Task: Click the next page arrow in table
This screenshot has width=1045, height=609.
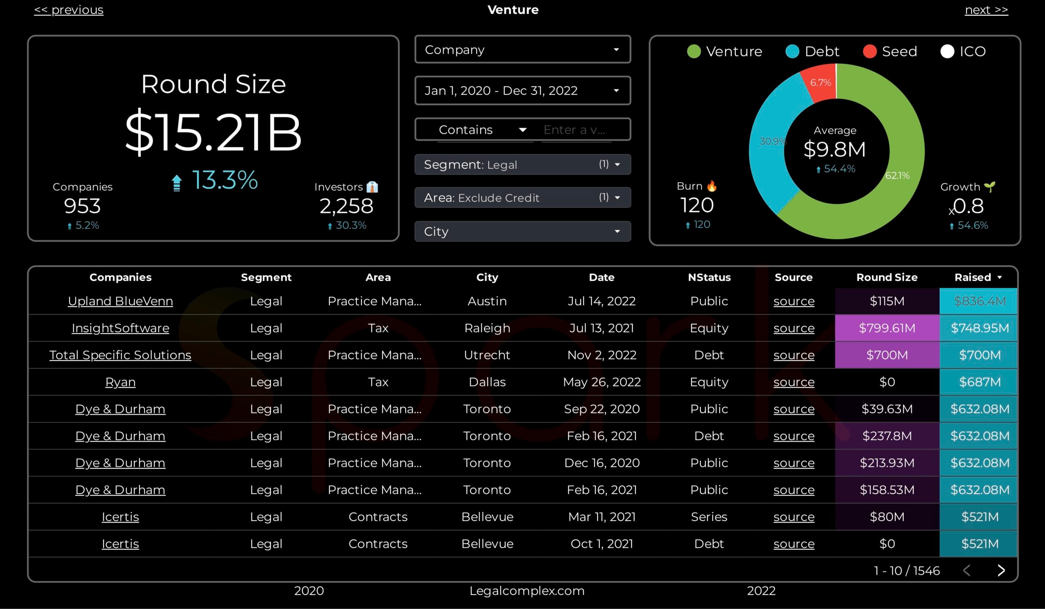Action: (1001, 571)
